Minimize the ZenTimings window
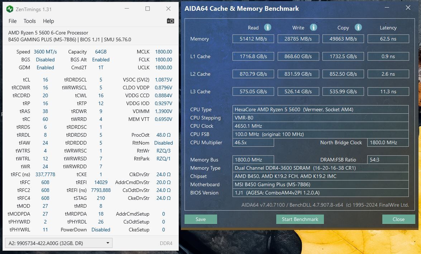421x254 pixels. click(127, 9)
